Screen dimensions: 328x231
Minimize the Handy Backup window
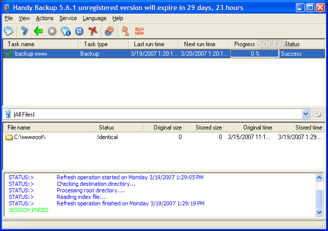point(300,8)
